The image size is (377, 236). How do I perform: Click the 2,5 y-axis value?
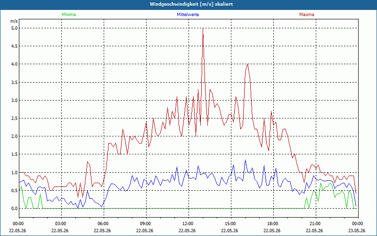click(x=15, y=118)
